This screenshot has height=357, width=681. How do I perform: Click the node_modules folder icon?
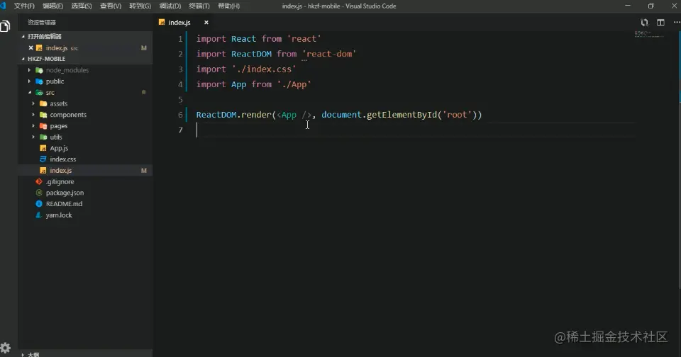(x=39, y=70)
